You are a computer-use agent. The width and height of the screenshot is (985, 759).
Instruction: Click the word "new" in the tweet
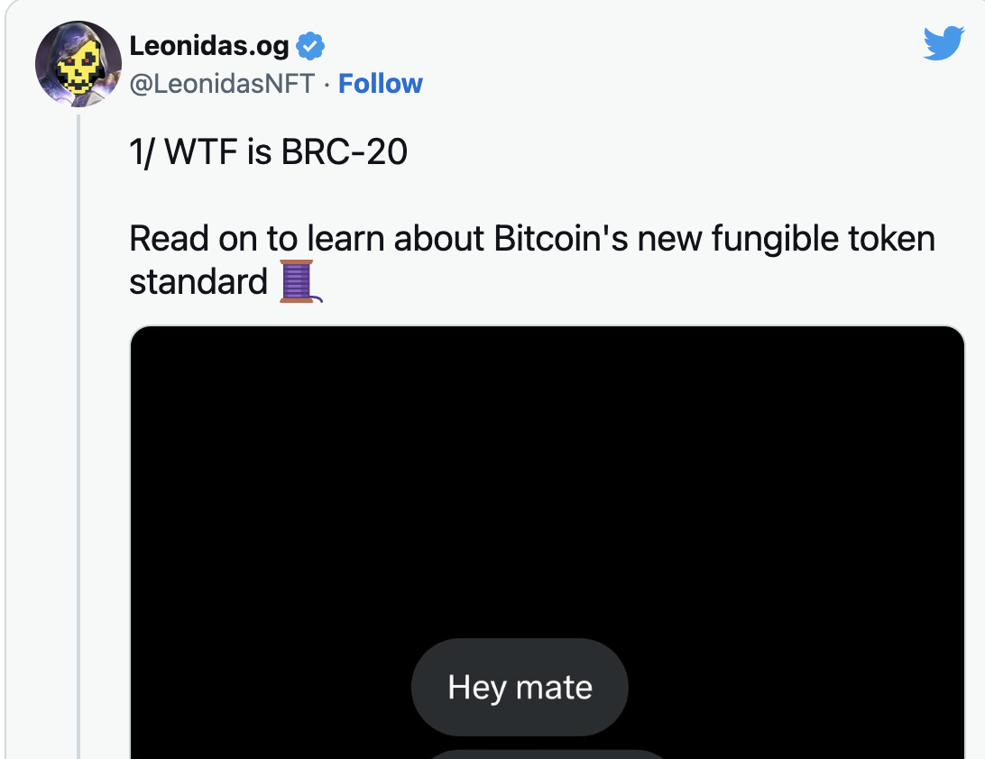(671, 239)
